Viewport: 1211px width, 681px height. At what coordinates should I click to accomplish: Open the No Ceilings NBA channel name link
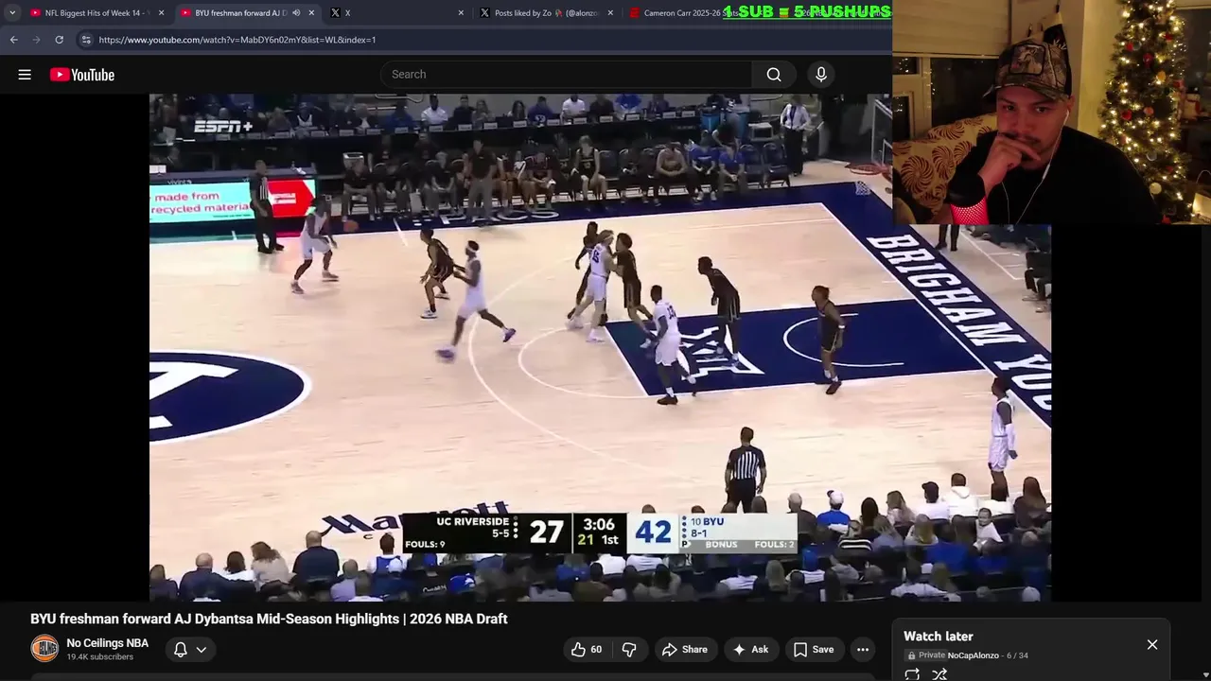(107, 643)
